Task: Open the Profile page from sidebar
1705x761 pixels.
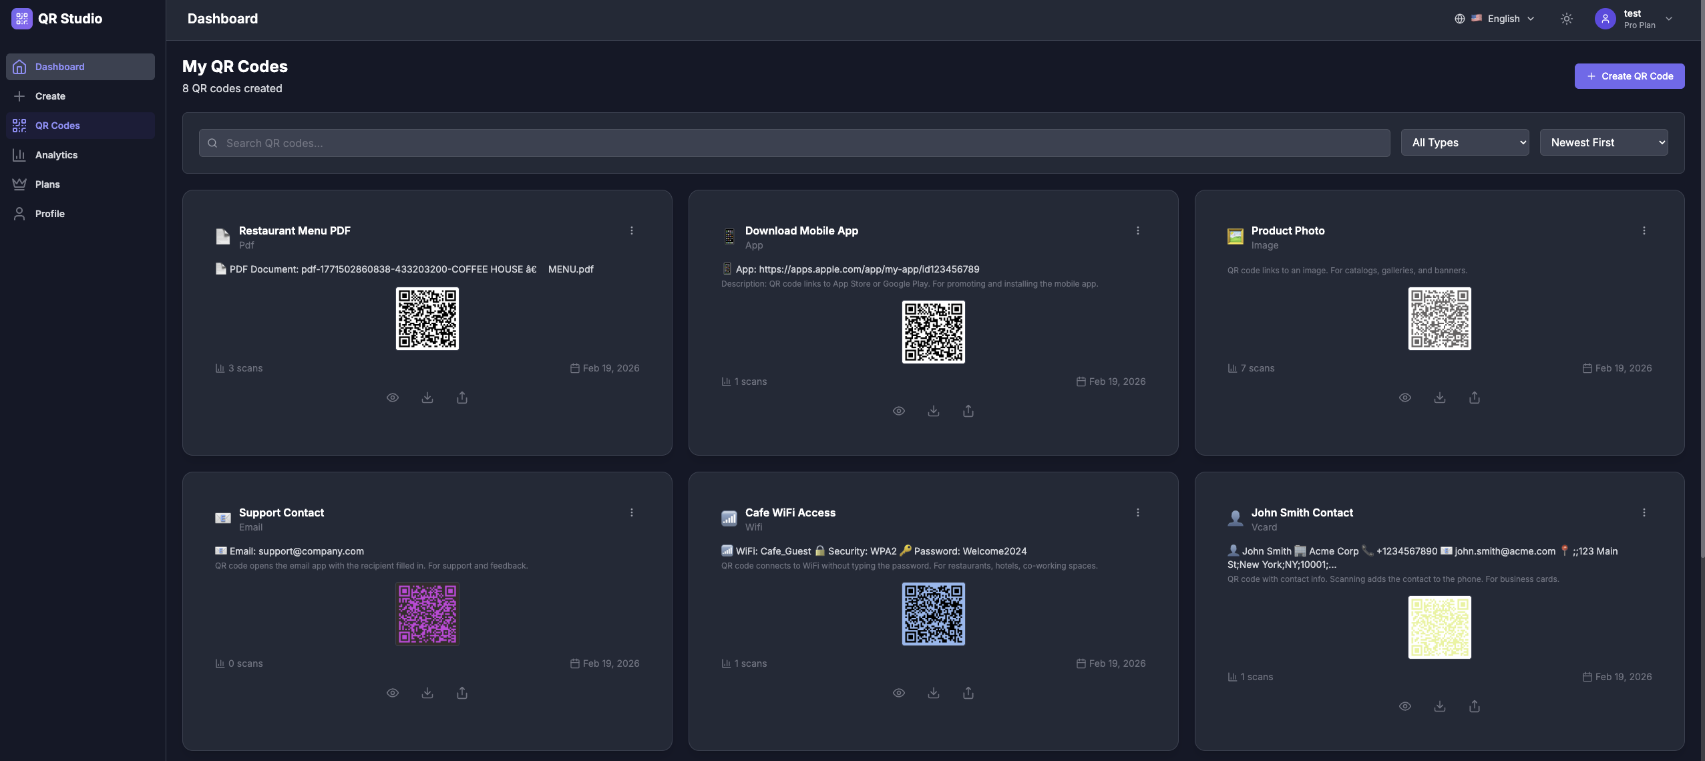Action: coord(50,213)
